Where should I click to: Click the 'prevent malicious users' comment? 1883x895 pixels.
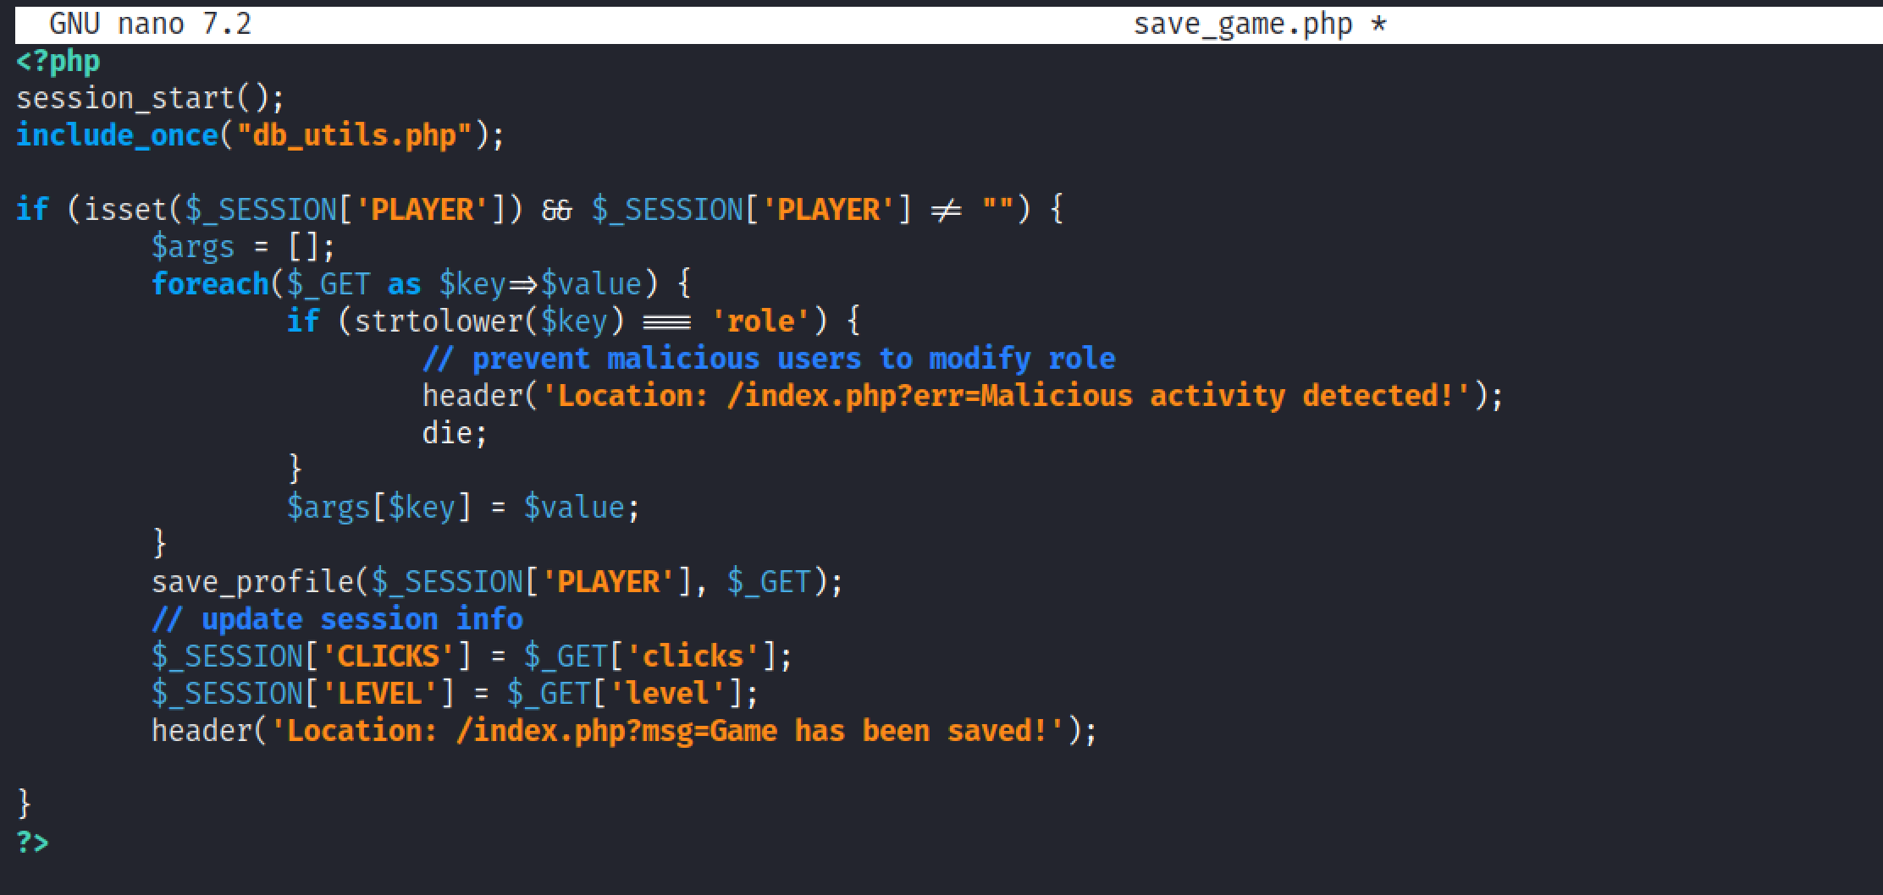[769, 359]
